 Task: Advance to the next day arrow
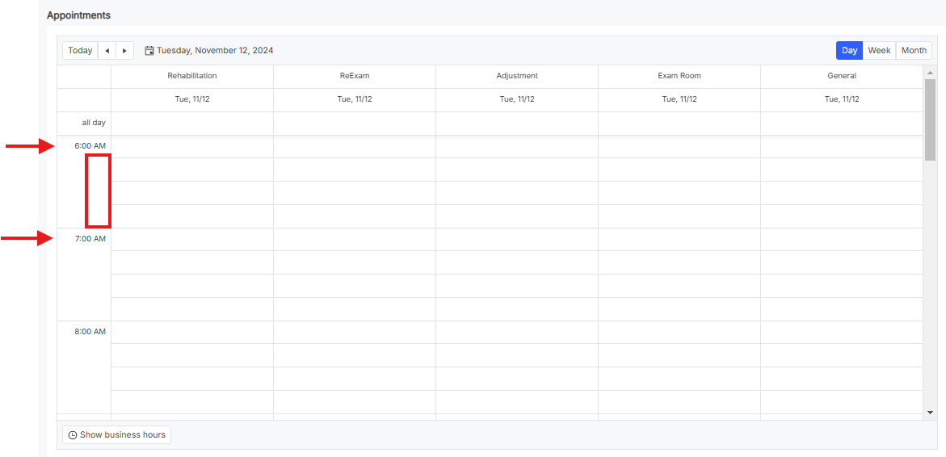click(x=124, y=51)
